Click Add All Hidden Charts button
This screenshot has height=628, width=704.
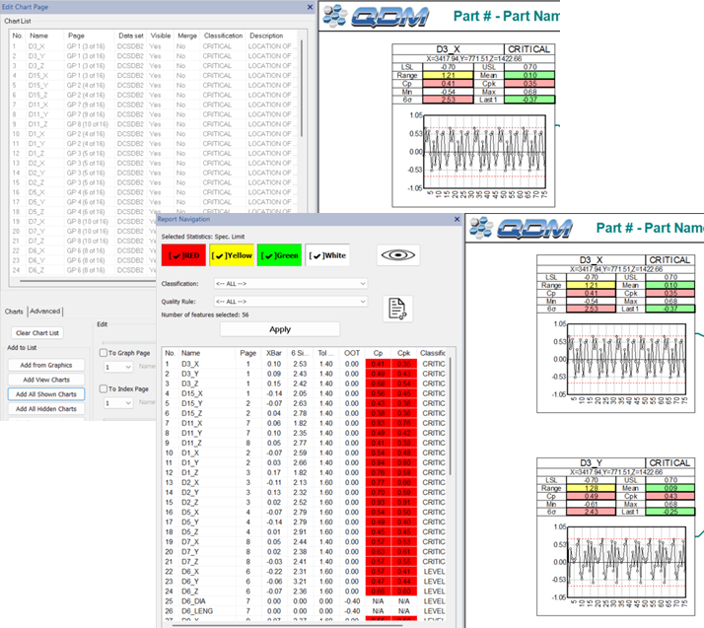click(x=46, y=409)
